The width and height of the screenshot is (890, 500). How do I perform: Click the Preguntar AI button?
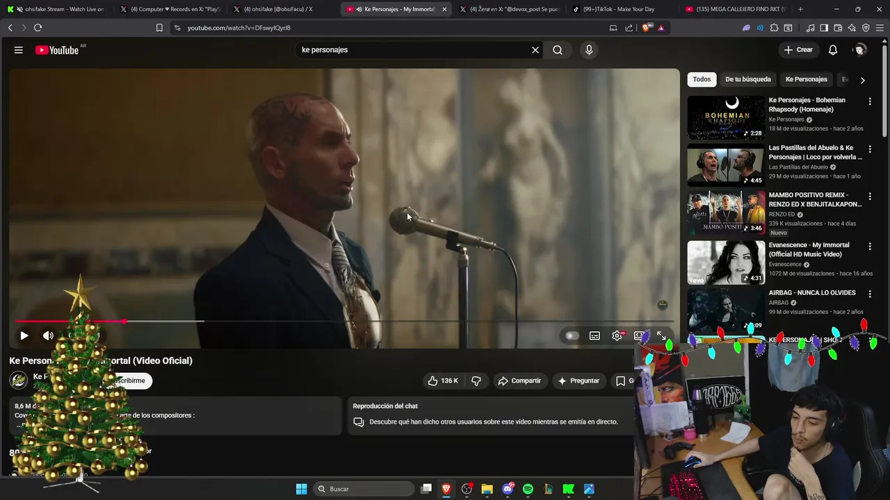click(578, 381)
